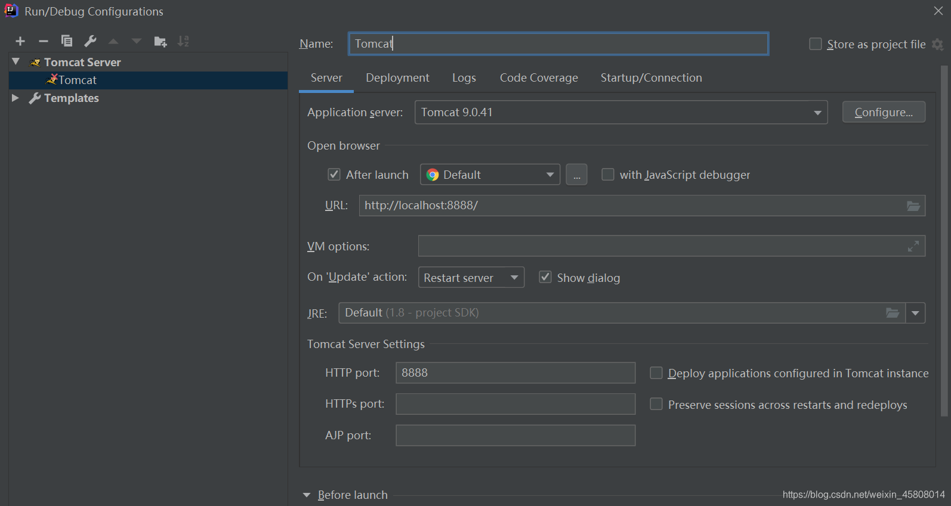Open URL browse folder icon

pos(913,206)
